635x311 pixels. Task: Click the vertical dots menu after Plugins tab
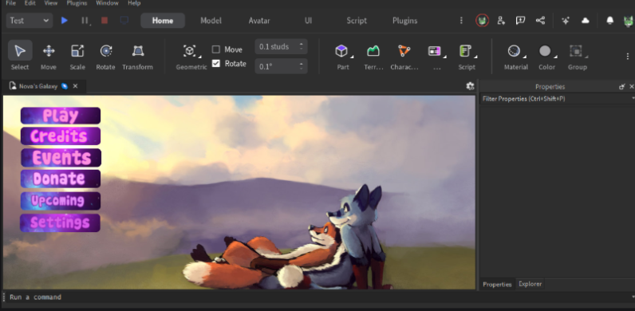pyautogui.click(x=461, y=20)
